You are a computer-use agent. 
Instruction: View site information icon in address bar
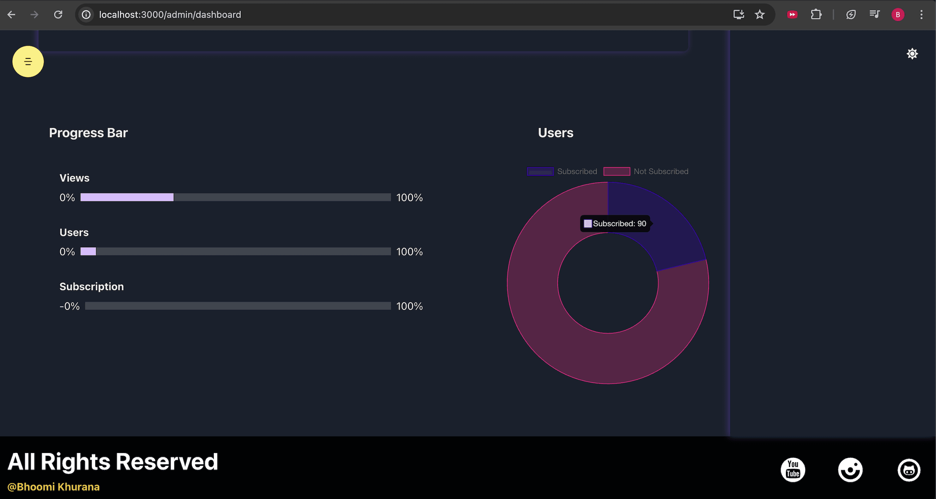pyautogui.click(x=86, y=15)
